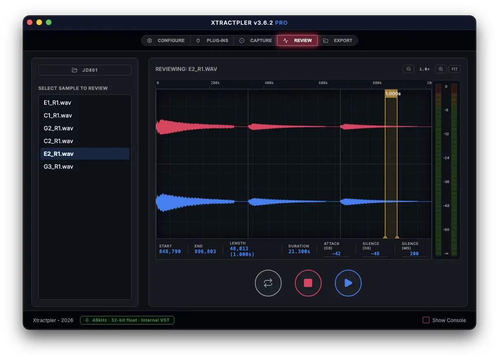Click the Start value 848,790
This screenshot has height=360, width=499.
170,252
